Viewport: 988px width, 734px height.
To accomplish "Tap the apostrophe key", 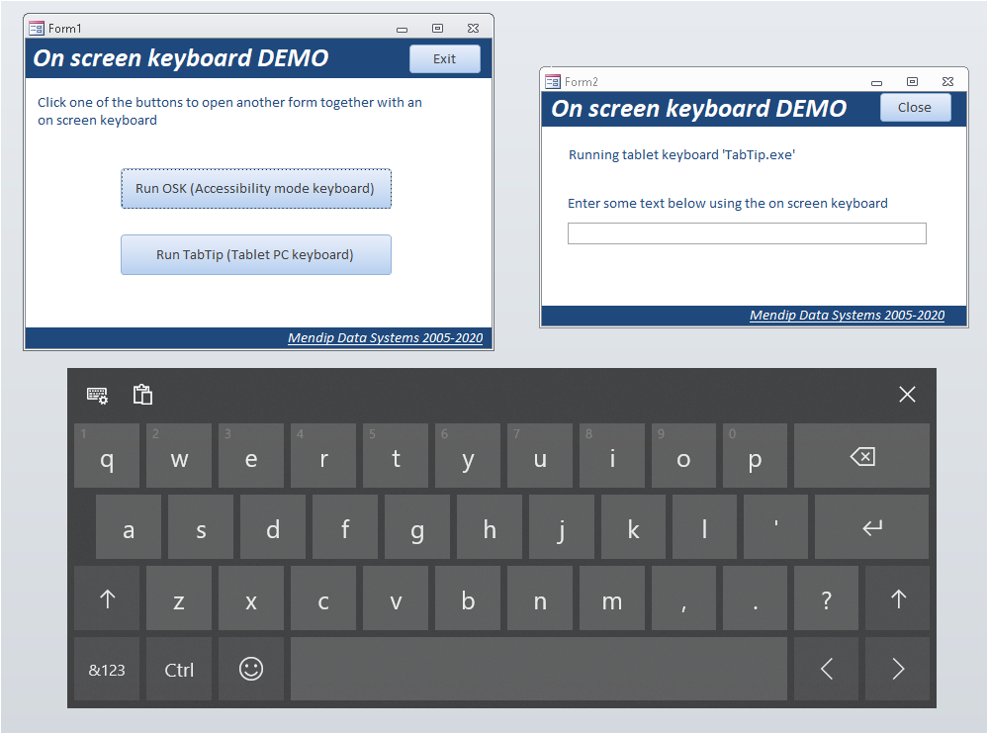I will [x=775, y=526].
